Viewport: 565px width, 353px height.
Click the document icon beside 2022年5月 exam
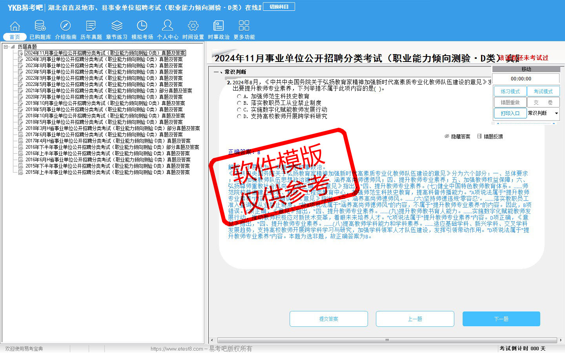(21, 84)
